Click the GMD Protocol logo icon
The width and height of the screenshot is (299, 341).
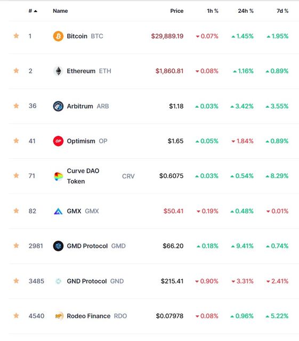(x=58, y=246)
